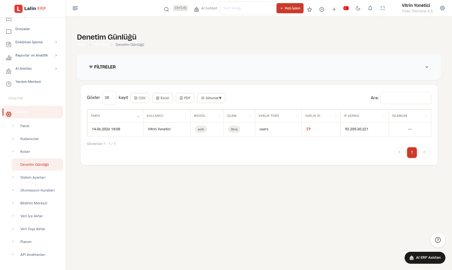
Task: Export table as PDF
Action: [x=185, y=98]
